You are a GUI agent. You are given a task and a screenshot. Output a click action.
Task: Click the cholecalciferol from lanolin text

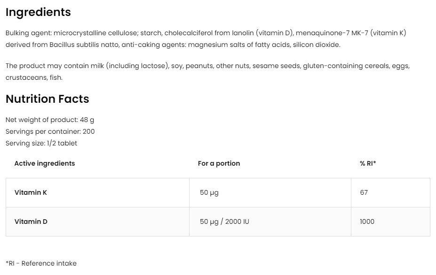209,33
